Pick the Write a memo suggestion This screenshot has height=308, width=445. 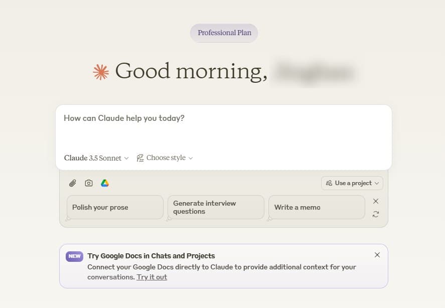317,207
